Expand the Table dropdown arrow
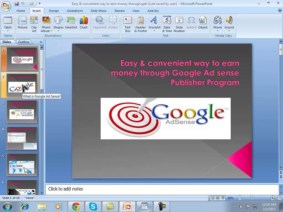283x212 pixels. pyautogui.click(x=8, y=31)
